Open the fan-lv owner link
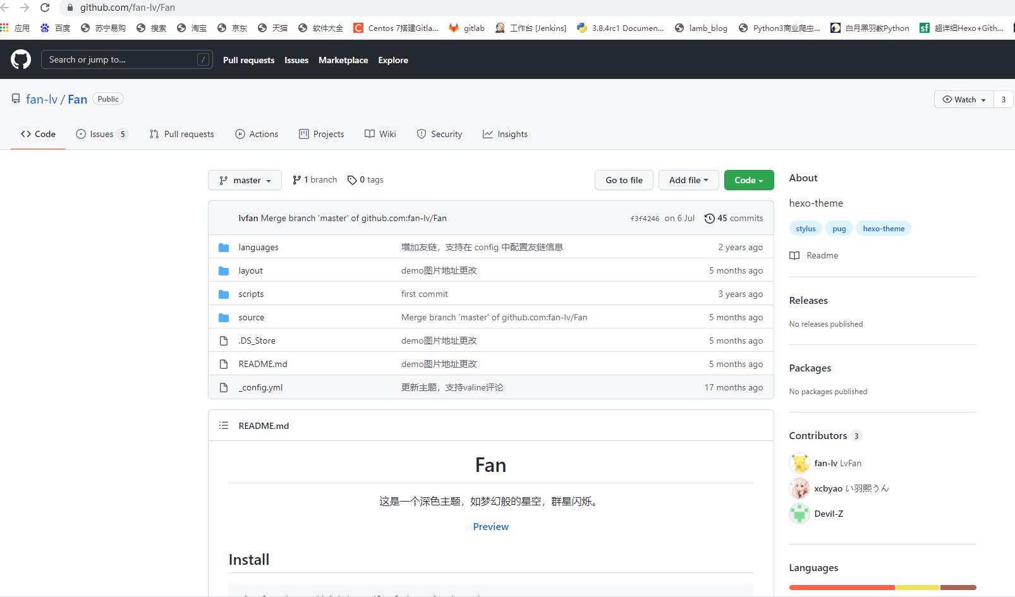Screen dimensions: 1015x597 42,99
